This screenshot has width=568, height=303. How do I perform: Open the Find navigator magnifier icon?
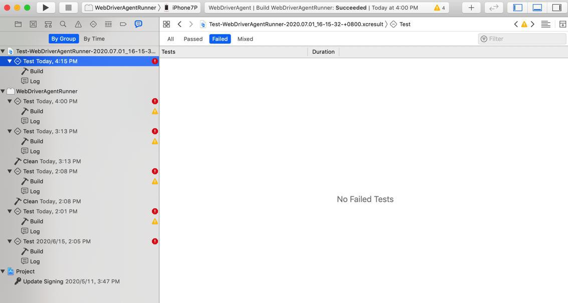[63, 24]
